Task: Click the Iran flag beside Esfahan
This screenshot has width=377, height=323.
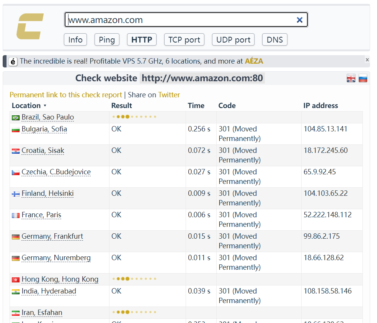Action: point(16,313)
